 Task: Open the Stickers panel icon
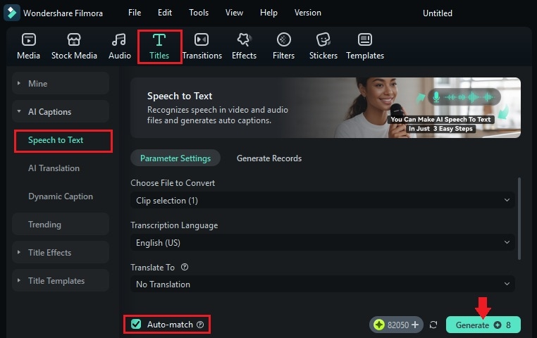[x=323, y=39]
